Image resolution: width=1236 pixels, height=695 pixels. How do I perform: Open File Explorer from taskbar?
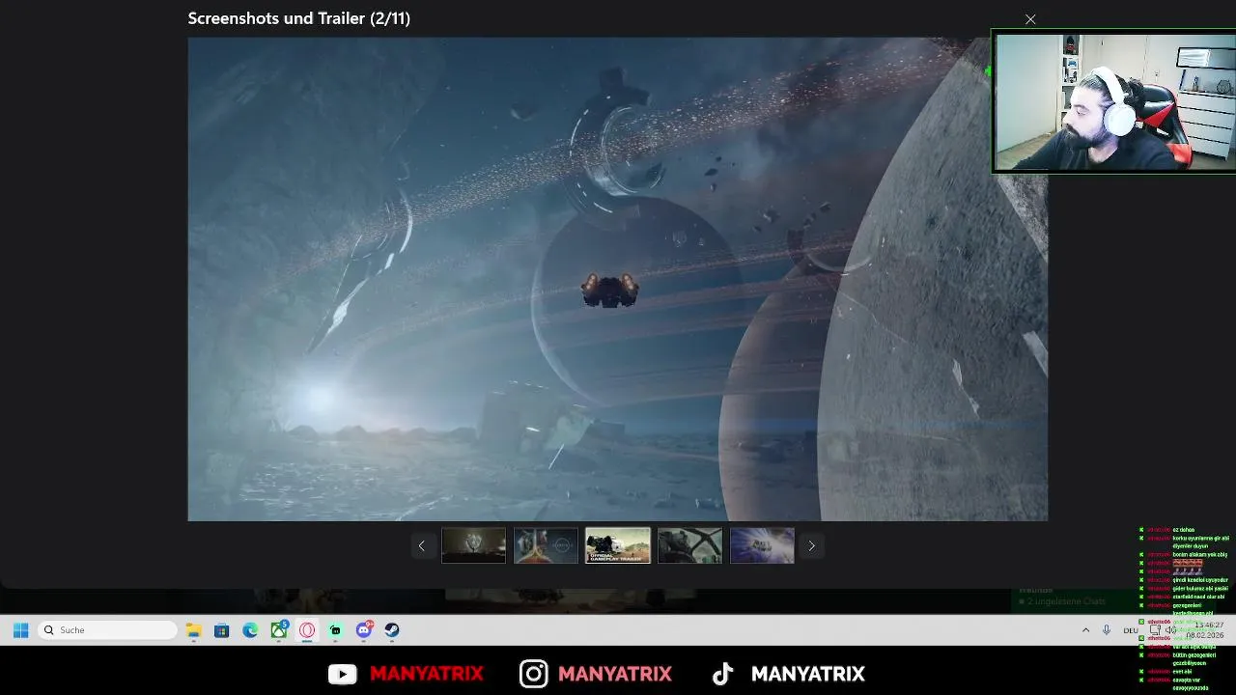(x=193, y=630)
